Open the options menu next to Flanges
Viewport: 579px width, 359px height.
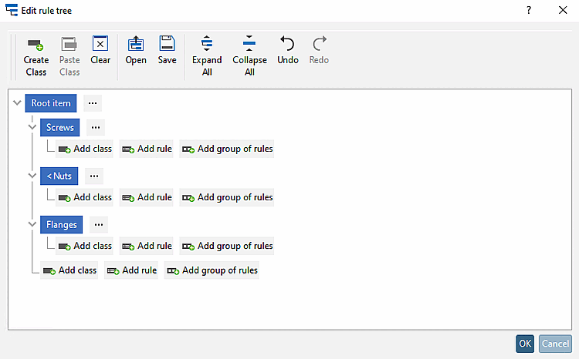(99, 225)
